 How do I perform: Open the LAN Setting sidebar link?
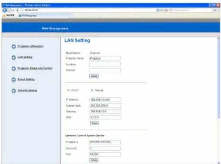25,57
